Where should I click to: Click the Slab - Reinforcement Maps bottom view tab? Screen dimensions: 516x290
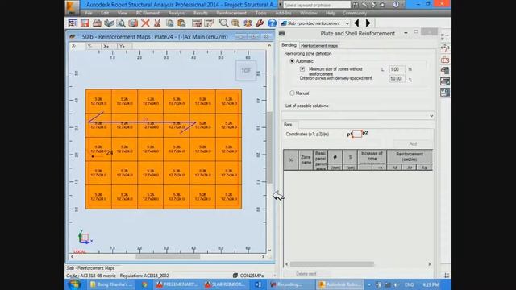coord(90,268)
